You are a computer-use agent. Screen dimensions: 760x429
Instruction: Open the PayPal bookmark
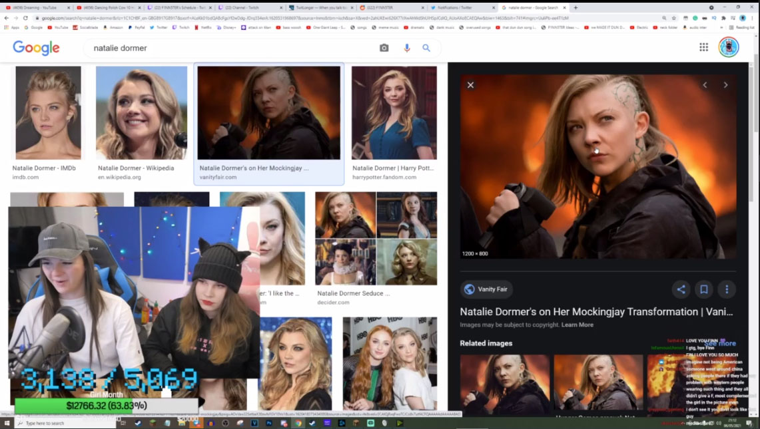pos(137,27)
